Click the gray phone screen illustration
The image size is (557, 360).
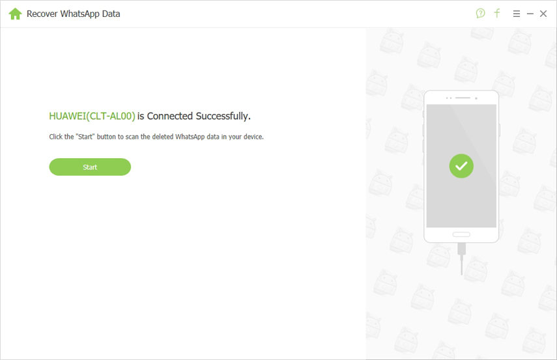click(461, 166)
